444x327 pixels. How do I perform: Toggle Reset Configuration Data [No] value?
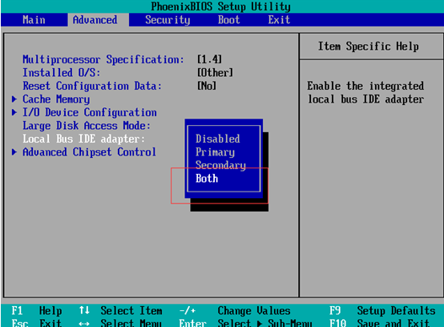point(207,86)
